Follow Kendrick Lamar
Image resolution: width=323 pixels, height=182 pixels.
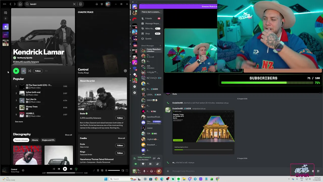coord(38,71)
